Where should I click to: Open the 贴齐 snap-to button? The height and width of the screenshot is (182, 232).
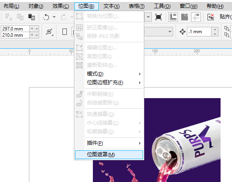(x=225, y=17)
